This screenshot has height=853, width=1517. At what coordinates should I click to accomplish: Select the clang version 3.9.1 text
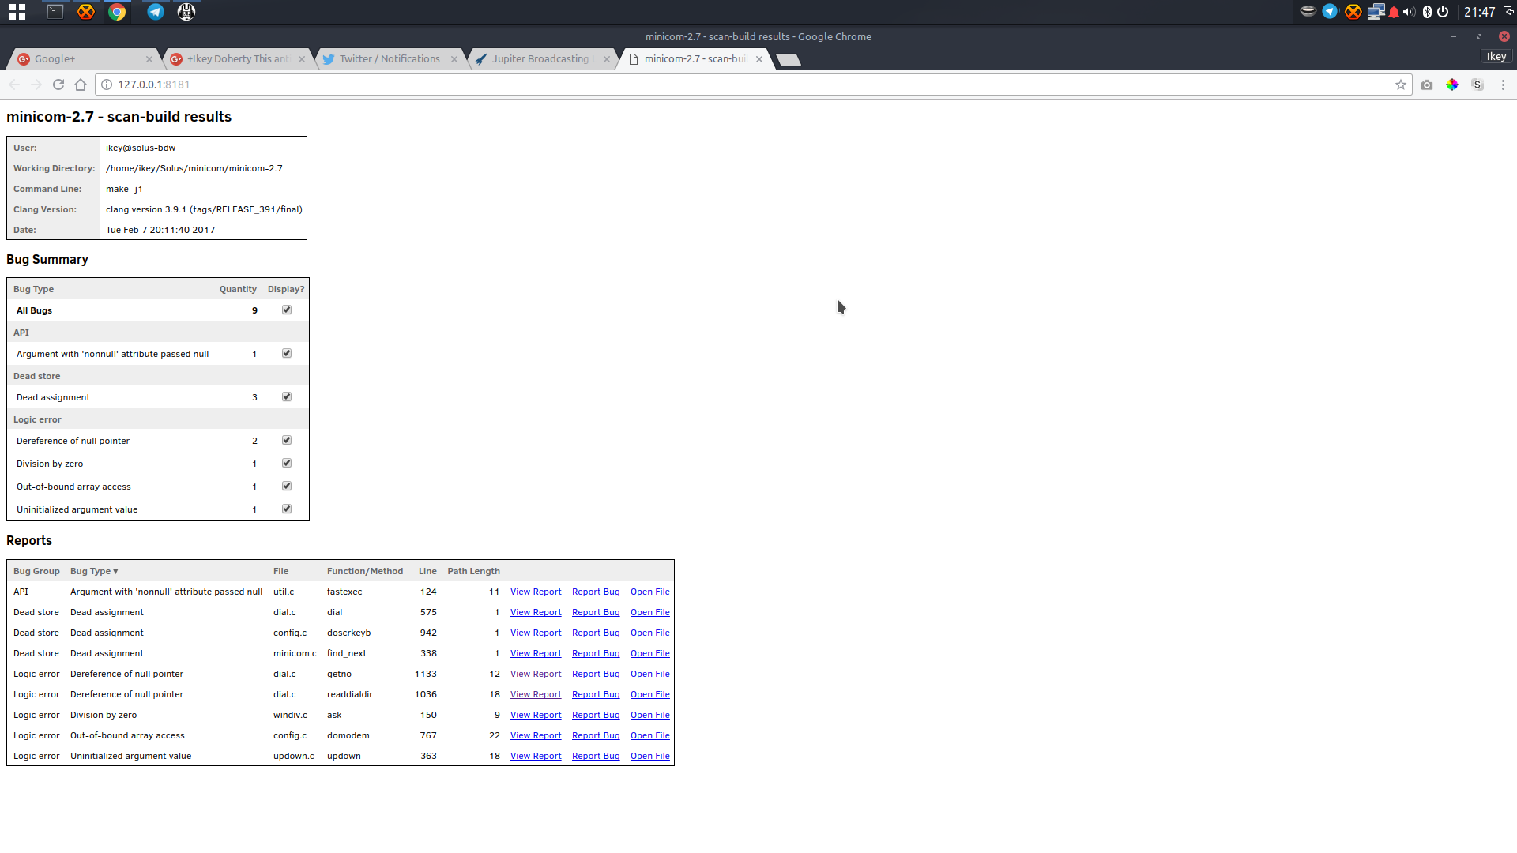pyautogui.click(x=204, y=209)
